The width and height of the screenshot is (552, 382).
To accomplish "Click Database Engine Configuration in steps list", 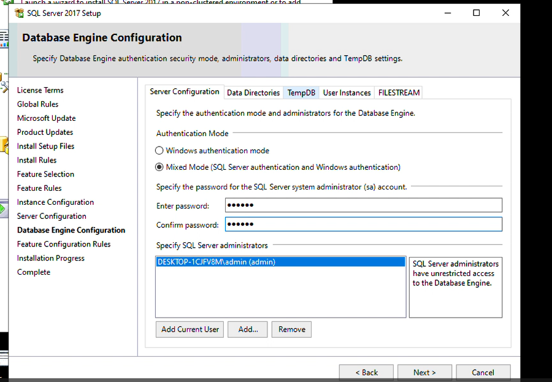I will coord(71,231).
